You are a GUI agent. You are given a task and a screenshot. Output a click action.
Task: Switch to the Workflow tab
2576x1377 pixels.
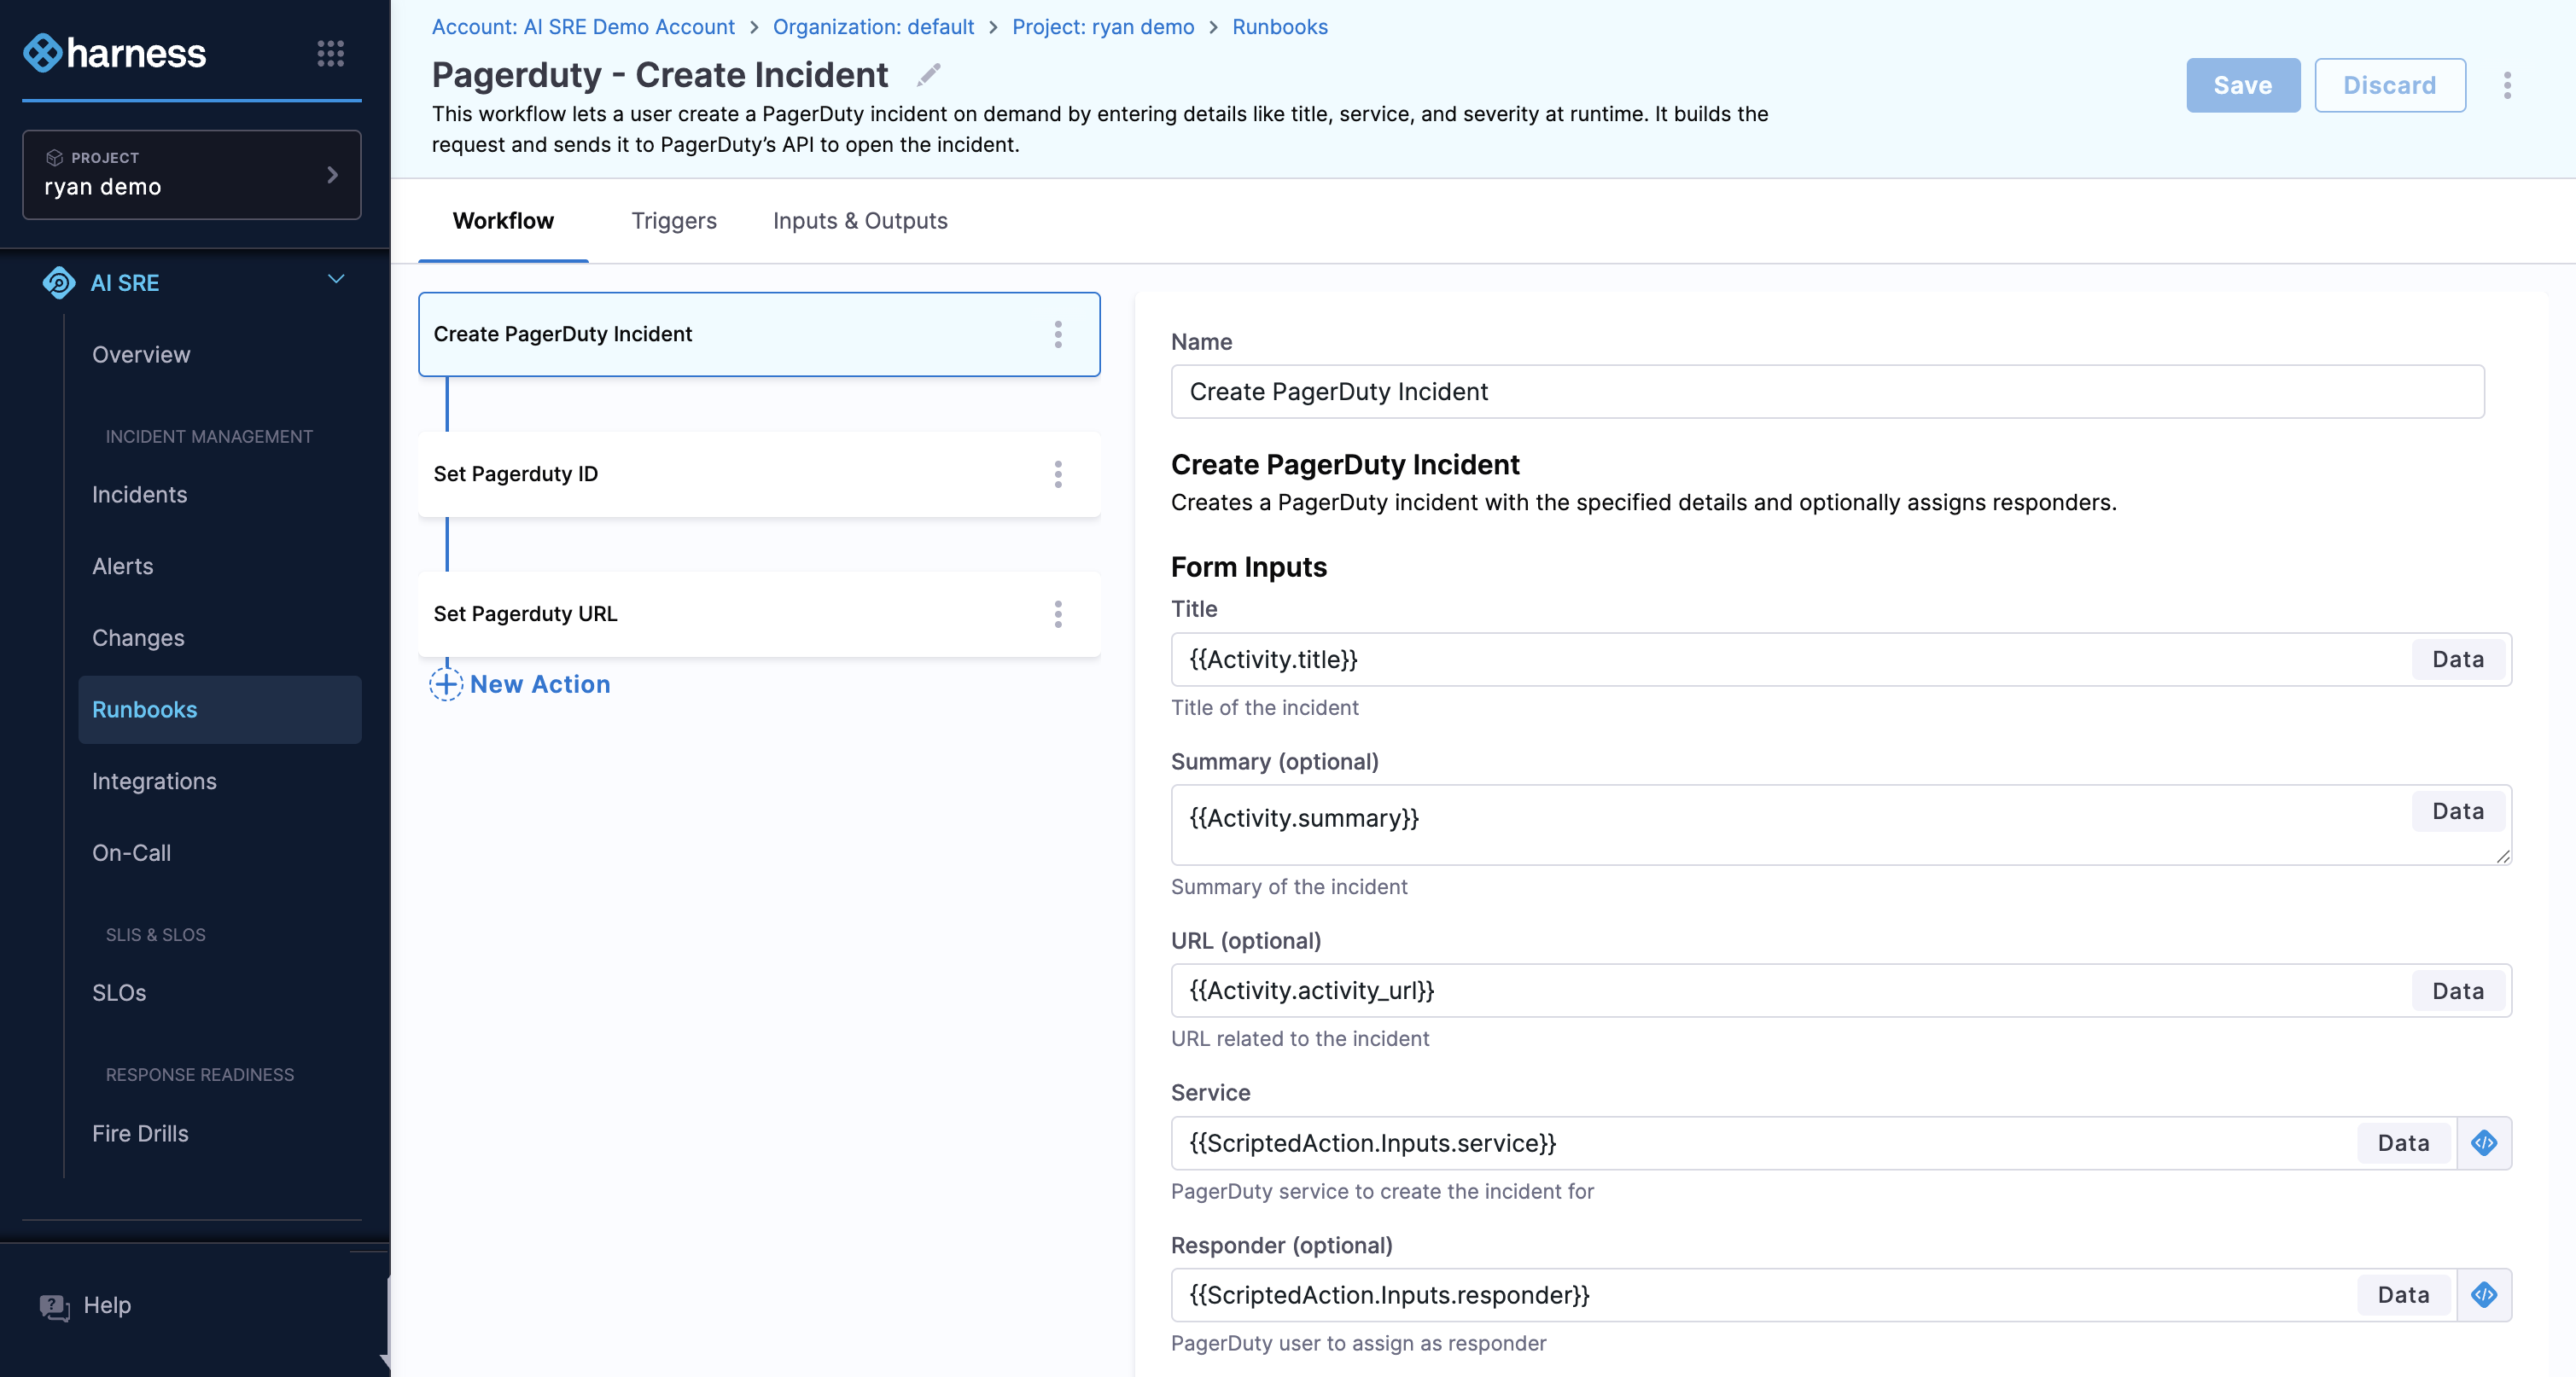pos(503,221)
